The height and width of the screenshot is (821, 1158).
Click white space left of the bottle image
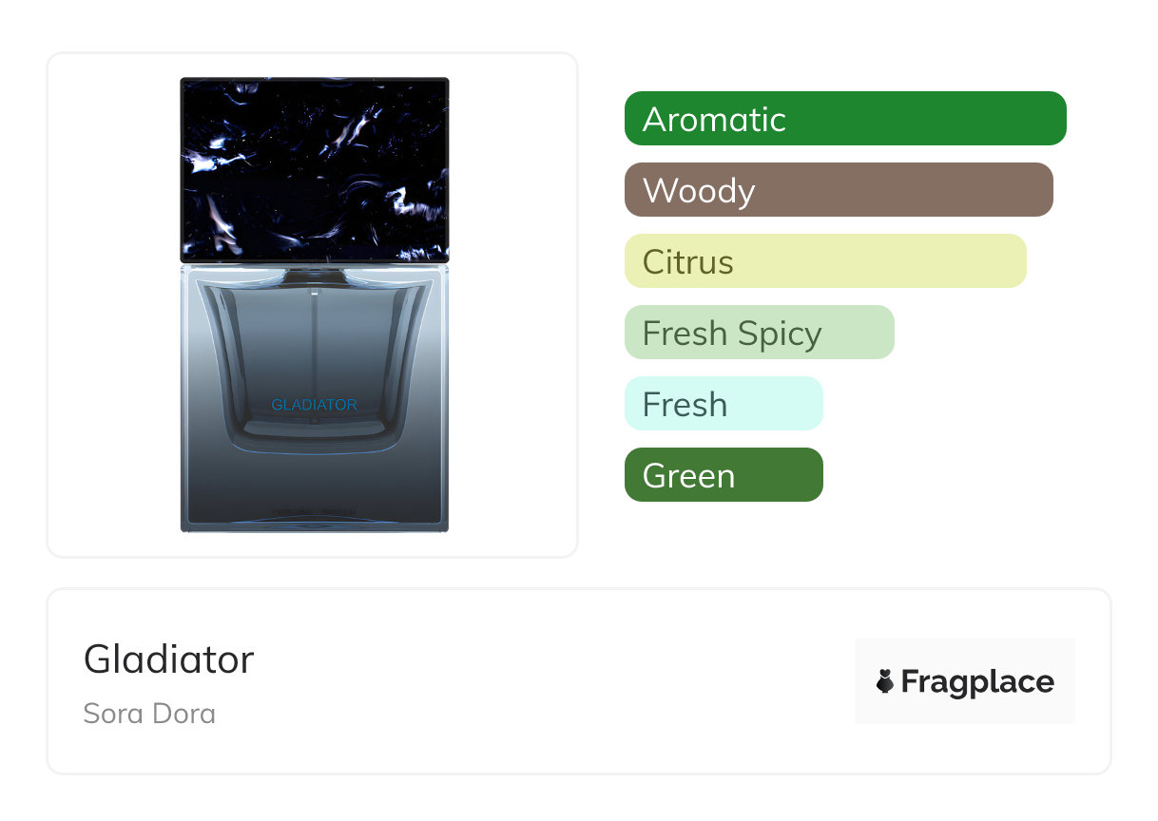tap(114, 304)
